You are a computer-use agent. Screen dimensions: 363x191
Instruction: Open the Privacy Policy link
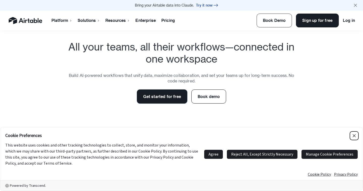click(x=346, y=174)
